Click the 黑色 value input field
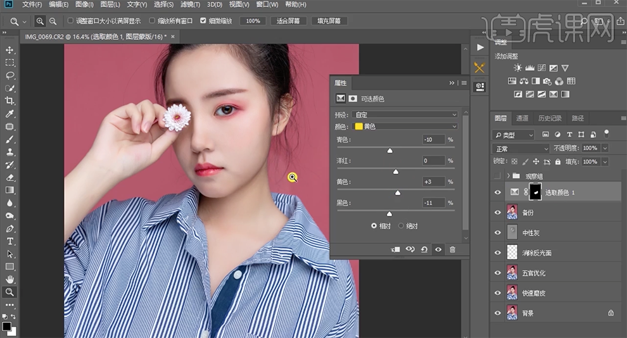Viewport: 627px width, 338px height. 434,203
